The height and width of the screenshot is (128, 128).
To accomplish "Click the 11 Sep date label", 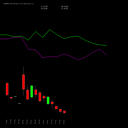I will pos(44,122).
